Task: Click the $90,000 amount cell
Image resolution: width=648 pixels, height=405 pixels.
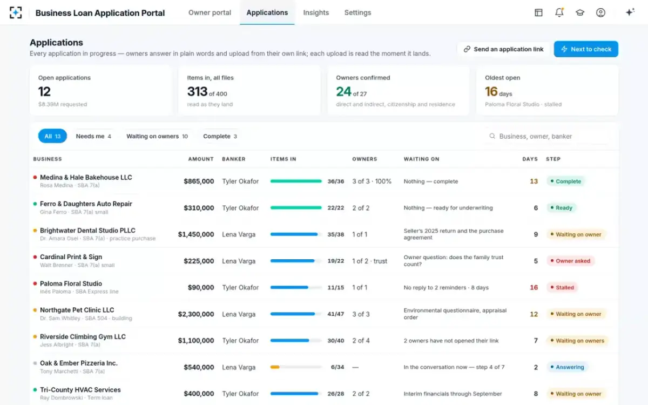Action: (201, 287)
